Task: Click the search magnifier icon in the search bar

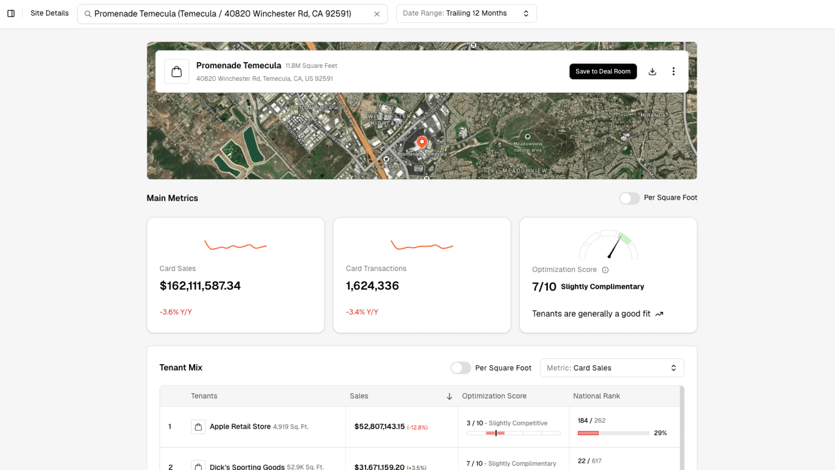Action: [88, 13]
